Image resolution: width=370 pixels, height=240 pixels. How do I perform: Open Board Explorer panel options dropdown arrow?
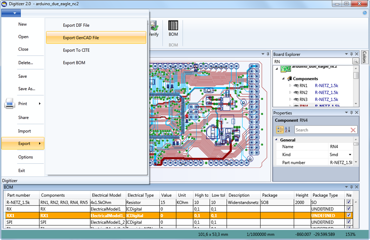[346, 54]
